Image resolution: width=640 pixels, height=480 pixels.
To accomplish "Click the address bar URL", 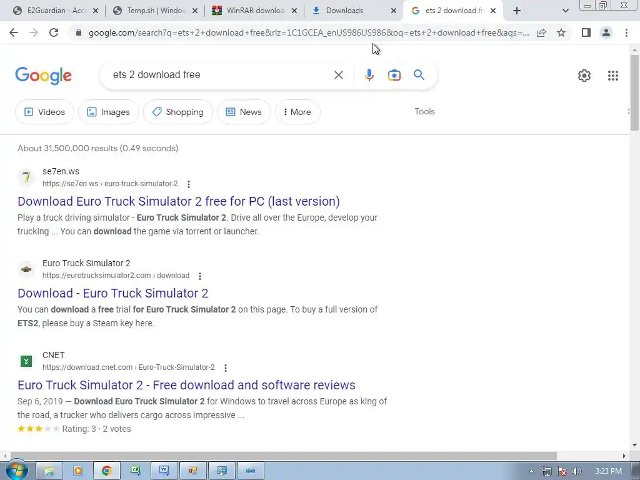I will click(x=309, y=32).
